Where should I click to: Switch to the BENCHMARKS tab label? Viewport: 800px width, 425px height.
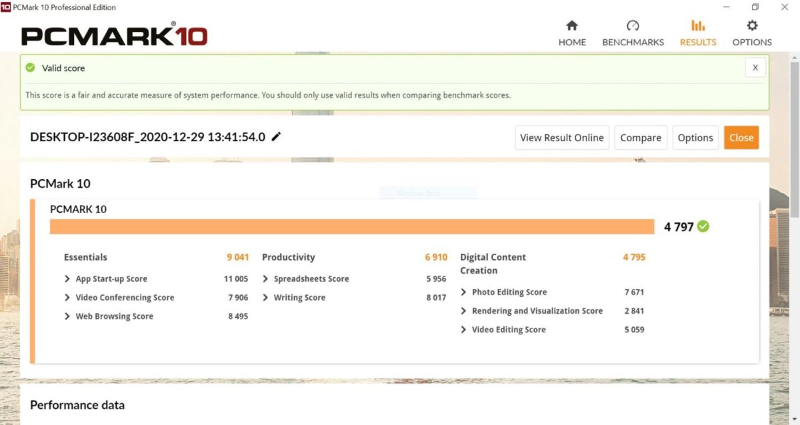pos(633,42)
